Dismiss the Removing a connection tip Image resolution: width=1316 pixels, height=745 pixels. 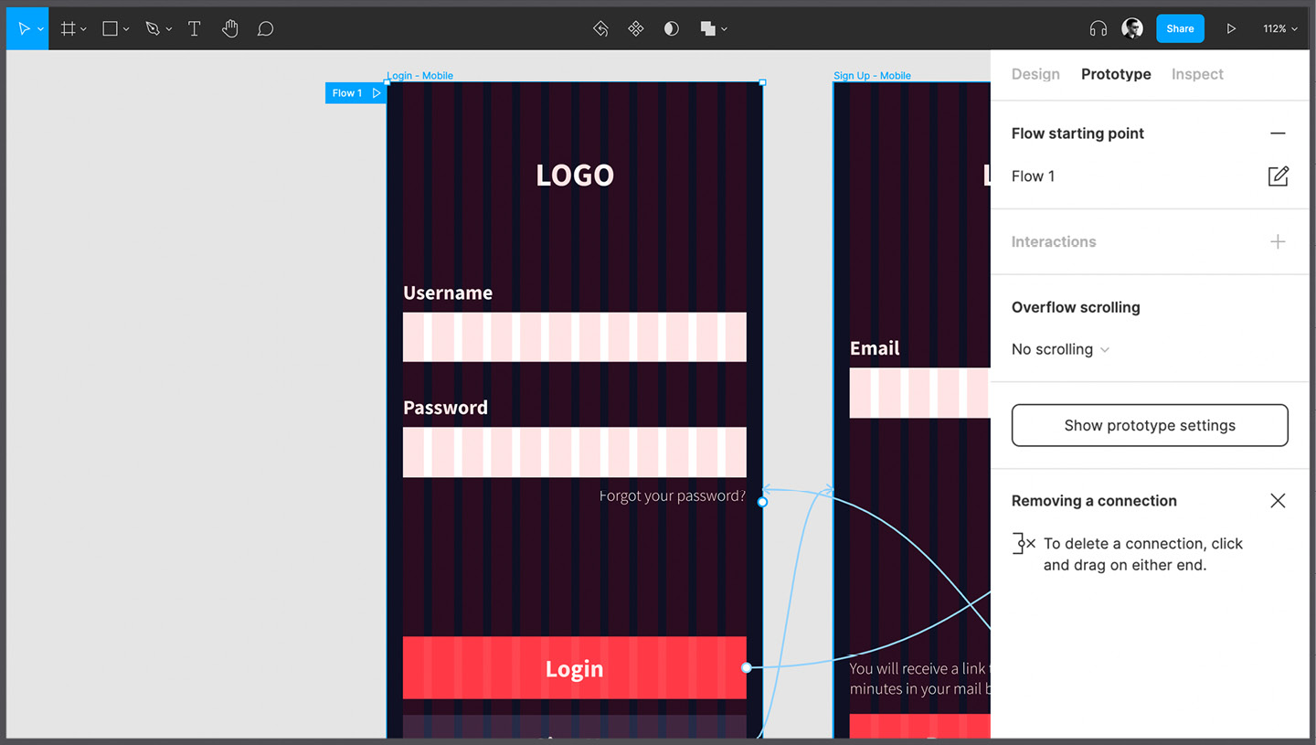pyautogui.click(x=1278, y=500)
